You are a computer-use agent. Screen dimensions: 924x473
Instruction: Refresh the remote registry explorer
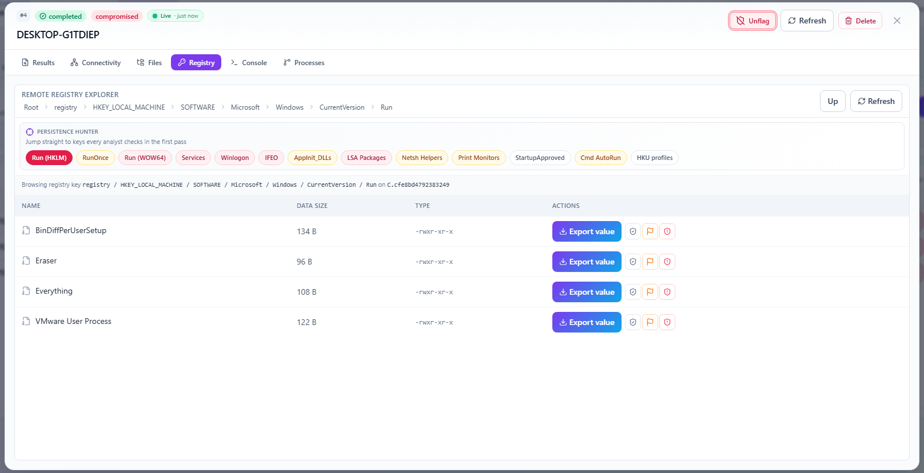click(876, 101)
